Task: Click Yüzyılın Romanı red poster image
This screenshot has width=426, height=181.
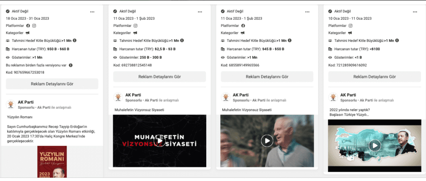Action: (x=52, y=162)
